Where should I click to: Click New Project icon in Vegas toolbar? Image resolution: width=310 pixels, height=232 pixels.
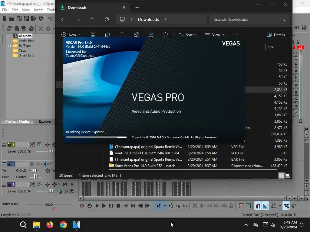click(x=5, y=18)
